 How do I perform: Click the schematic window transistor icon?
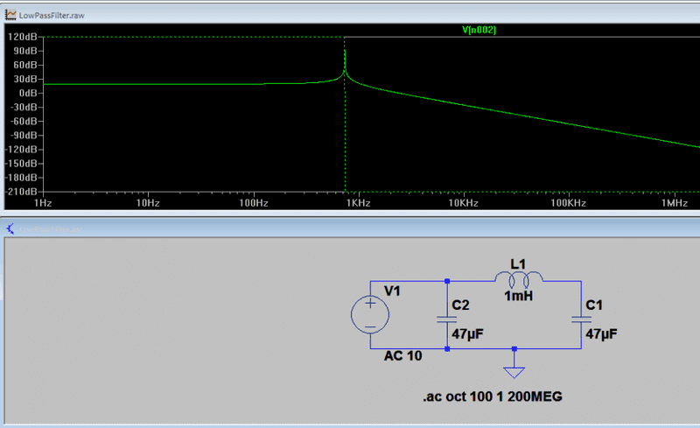10,229
